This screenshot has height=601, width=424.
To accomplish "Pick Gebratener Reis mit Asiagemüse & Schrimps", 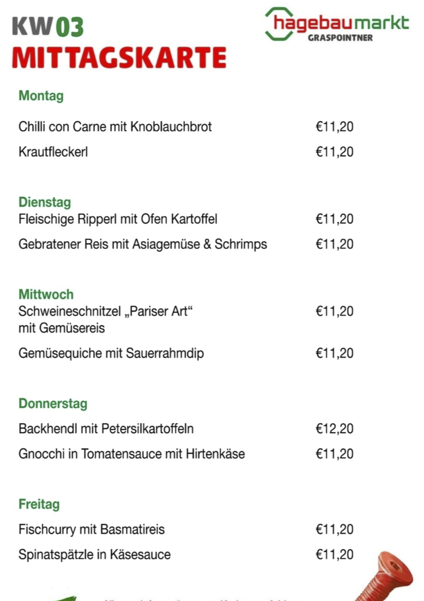I will pos(142,244).
